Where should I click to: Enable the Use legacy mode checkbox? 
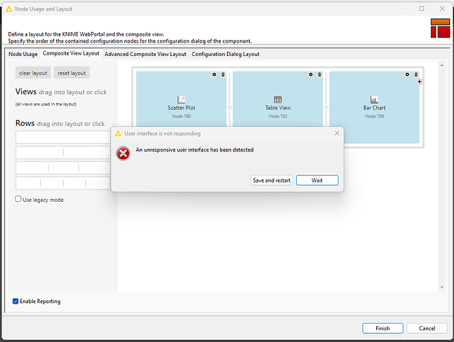click(19, 199)
